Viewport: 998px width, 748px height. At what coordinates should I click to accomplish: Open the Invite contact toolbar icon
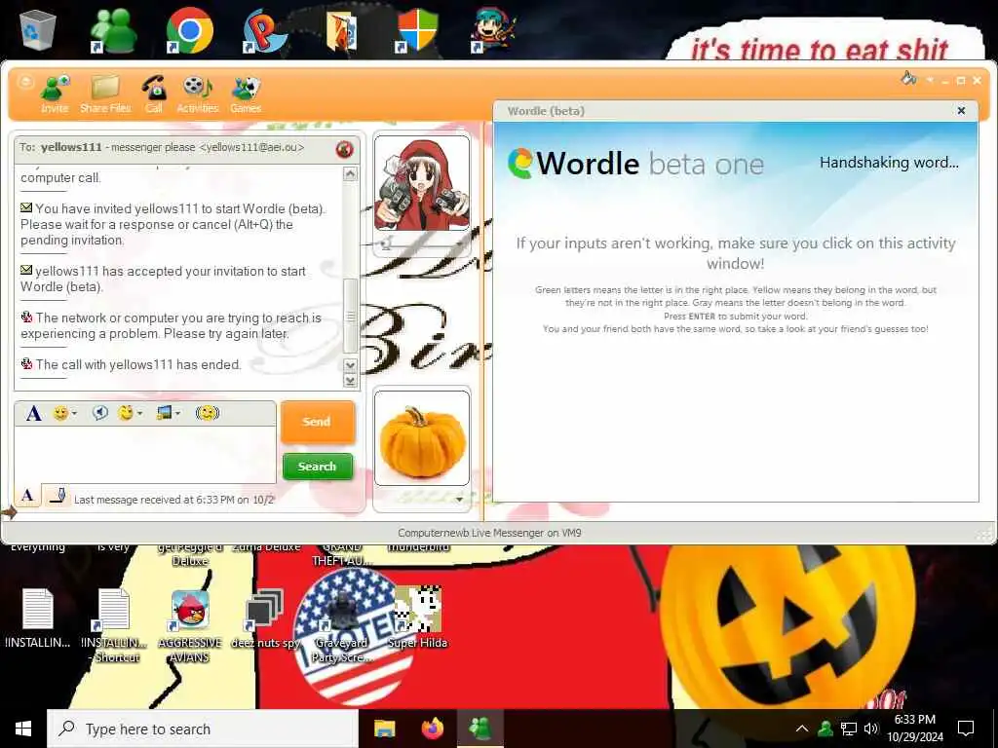[55, 94]
